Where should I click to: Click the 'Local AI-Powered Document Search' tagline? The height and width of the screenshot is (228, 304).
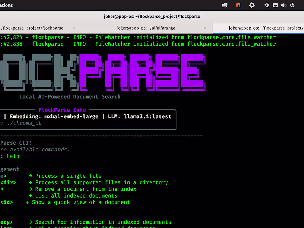(x=70, y=97)
